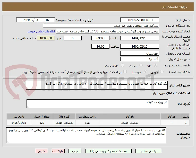The width and height of the screenshot is (196, 158).
Task: Click the پاسخ به نیاز button
Action: 148,151
